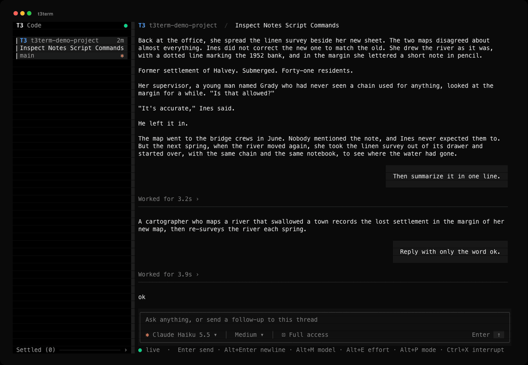Open the Medium effort dropdown

[x=249, y=335]
